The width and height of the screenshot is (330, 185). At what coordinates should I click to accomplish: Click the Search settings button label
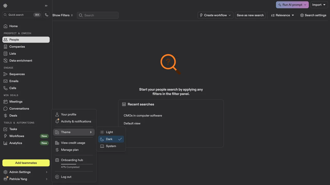point(316,15)
